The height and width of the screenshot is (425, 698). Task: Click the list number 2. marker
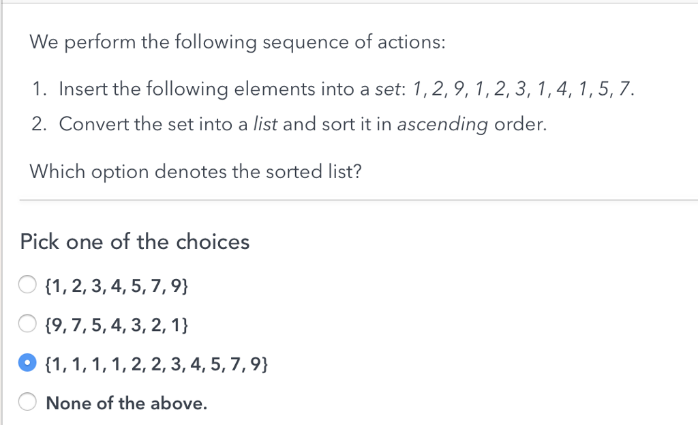tap(41, 125)
